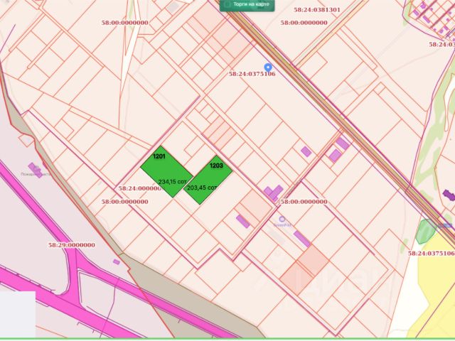Viewport: 455px width, 341px height.
Task: Click the purple circular POI icon above the faint map label
Action: [282, 219]
